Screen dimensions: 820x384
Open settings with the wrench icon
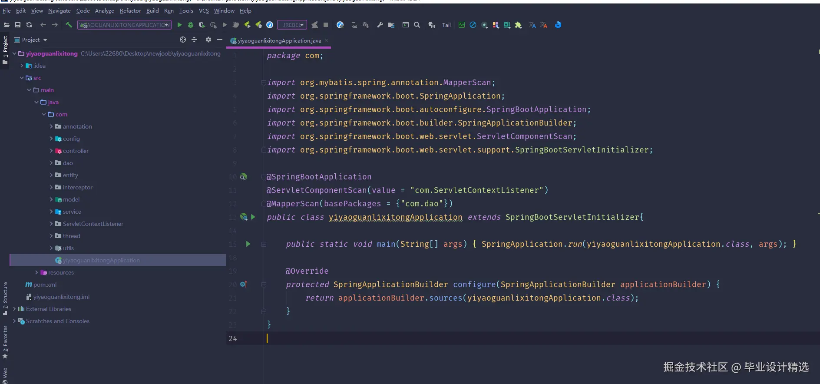pos(380,25)
